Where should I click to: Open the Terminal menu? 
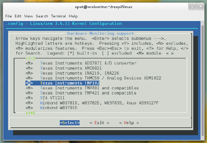tap(58, 16)
